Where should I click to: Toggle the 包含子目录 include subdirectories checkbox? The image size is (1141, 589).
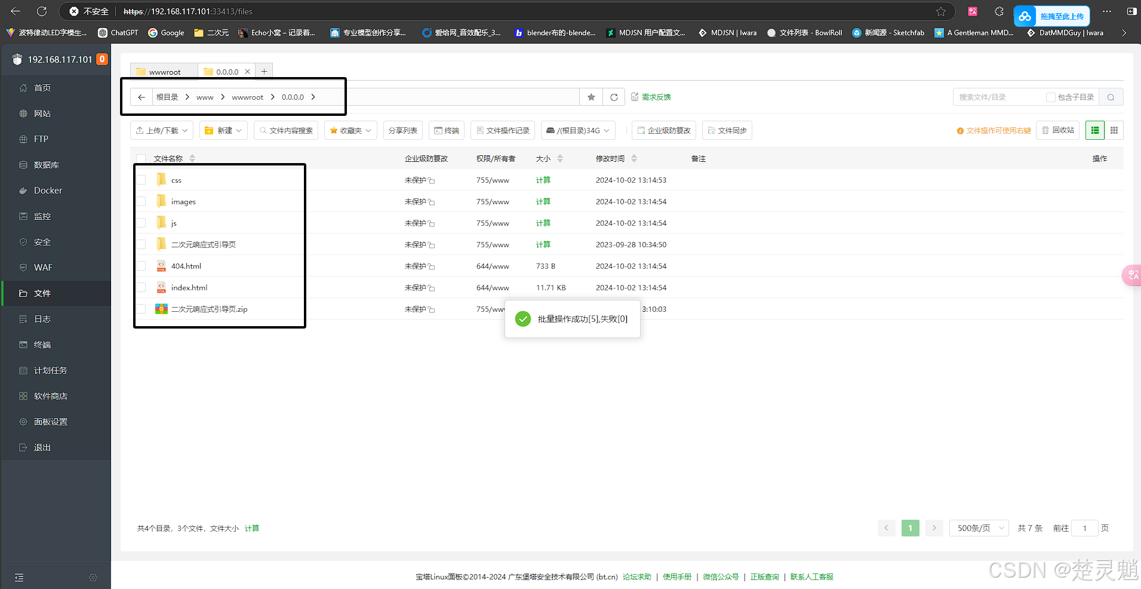pyautogui.click(x=1050, y=97)
